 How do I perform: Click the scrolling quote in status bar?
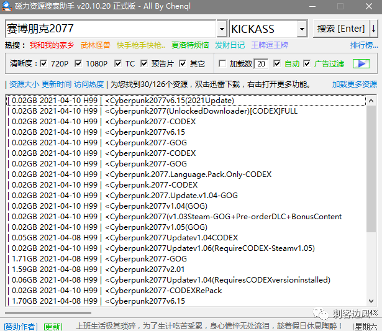pos(209,326)
